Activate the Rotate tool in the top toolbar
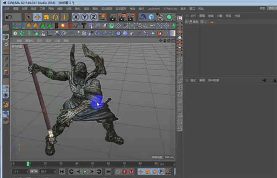 point(55,17)
